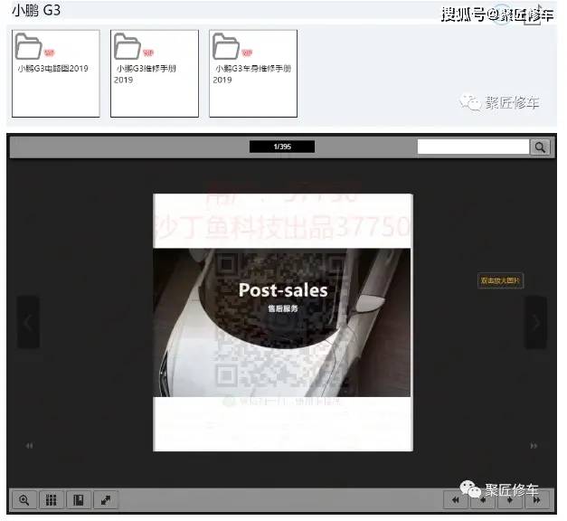
Task: Click the right side next-page arrow
Action: 536,322
